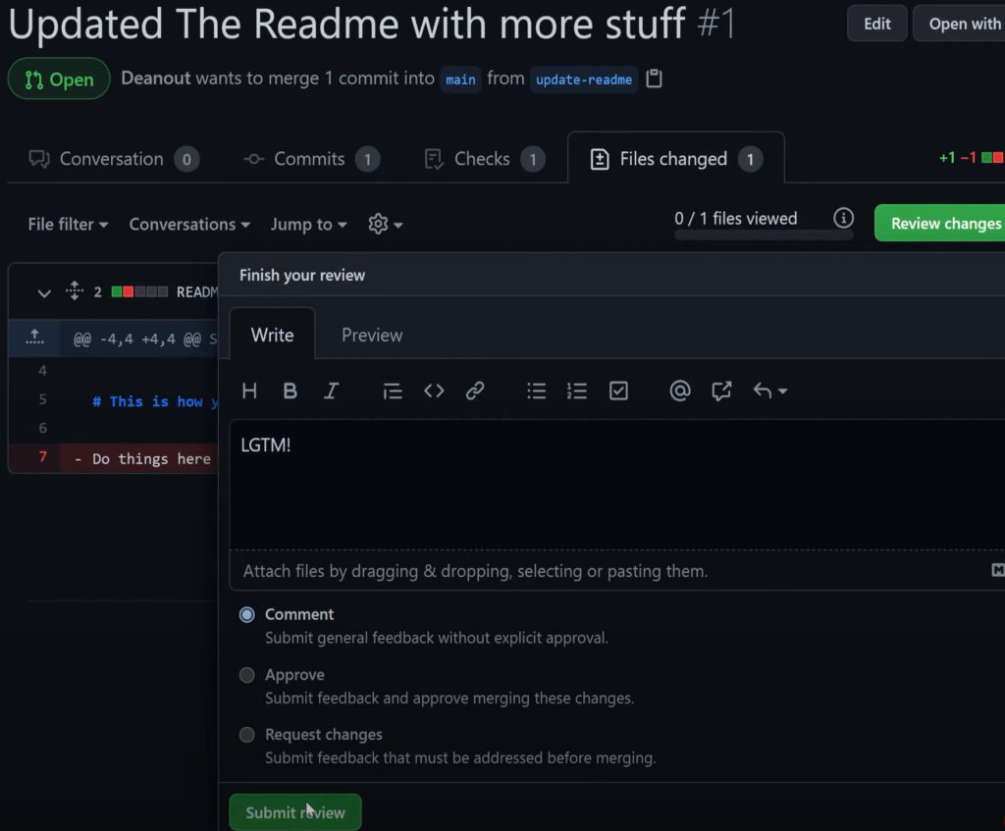The image size is (1005, 831).
Task: Insert a bulleted list in the comment
Action: coord(536,390)
